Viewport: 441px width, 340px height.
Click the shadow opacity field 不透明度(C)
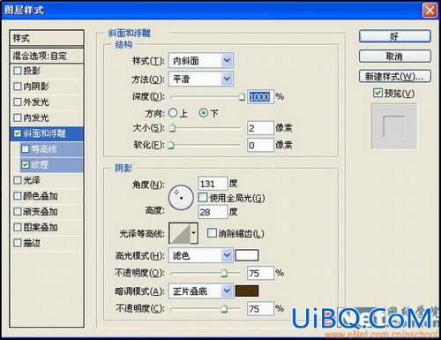260,308
